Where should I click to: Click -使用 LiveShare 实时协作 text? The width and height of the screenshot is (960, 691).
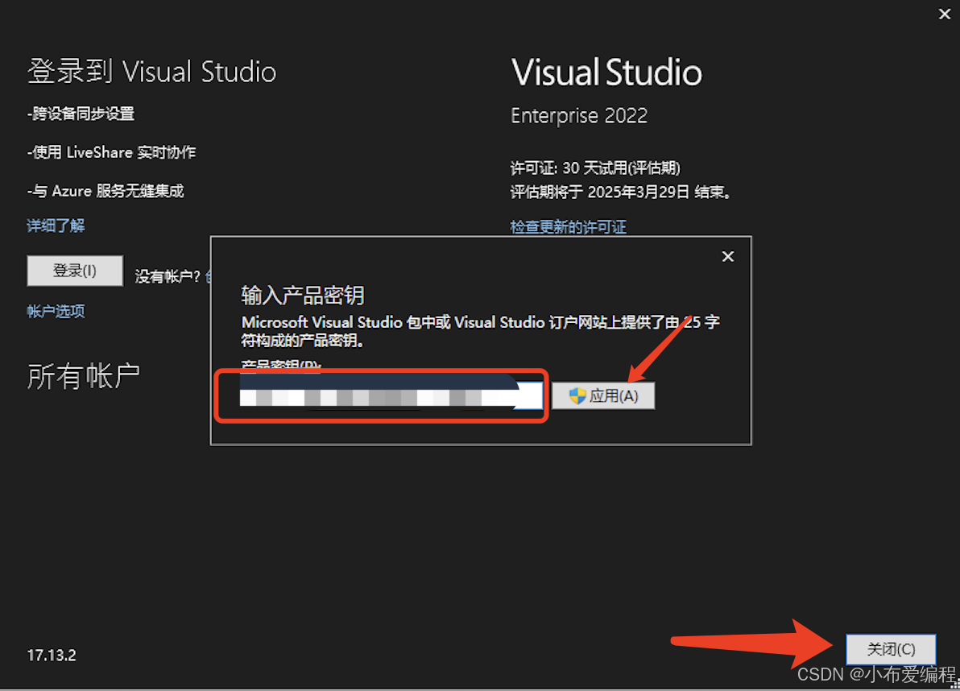coord(111,151)
